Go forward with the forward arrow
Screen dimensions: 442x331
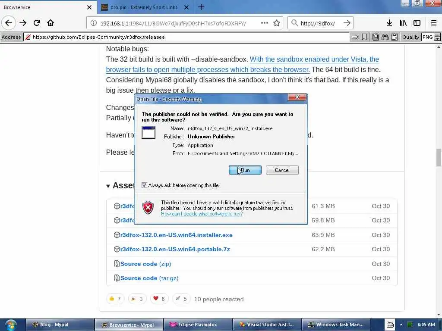23,23
